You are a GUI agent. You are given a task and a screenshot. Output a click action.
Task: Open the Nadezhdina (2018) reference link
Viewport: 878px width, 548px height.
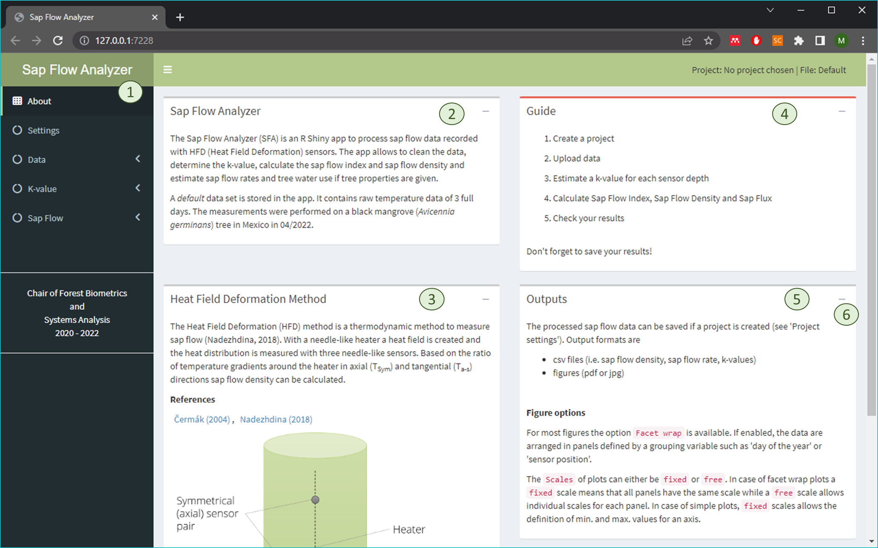[x=276, y=419]
